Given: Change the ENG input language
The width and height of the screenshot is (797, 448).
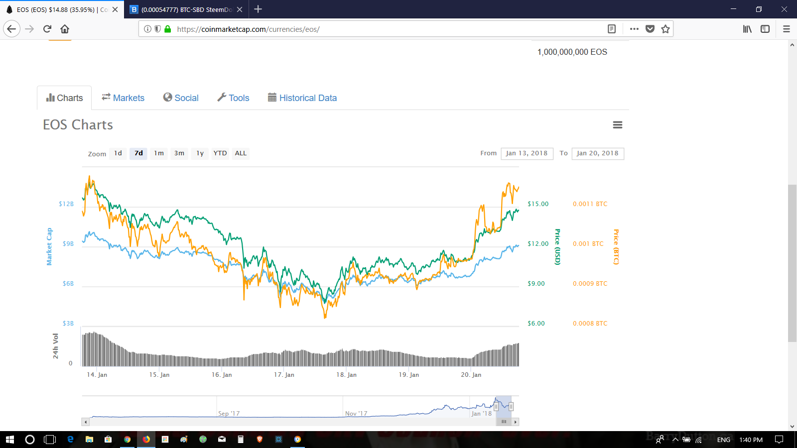Looking at the screenshot, I should pyautogui.click(x=724, y=440).
